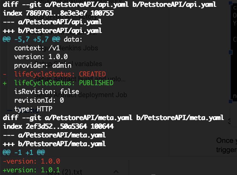
Task: Click the 'provider: admin' line
Action: pos(43,66)
